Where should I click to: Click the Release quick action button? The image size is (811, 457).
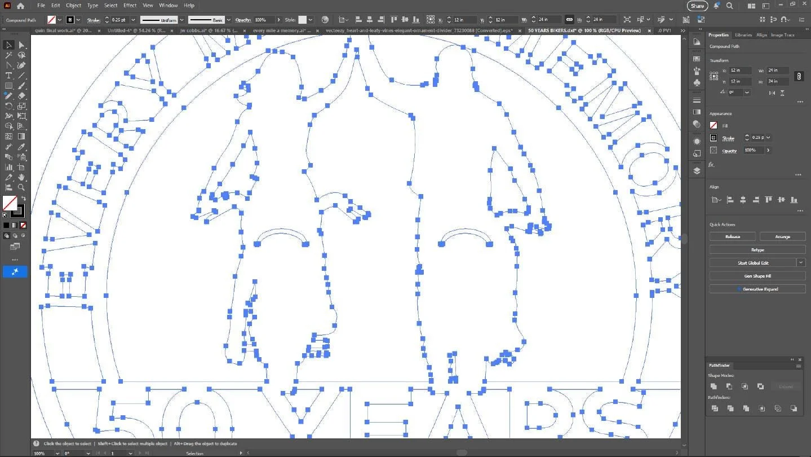pyautogui.click(x=733, y=236)
